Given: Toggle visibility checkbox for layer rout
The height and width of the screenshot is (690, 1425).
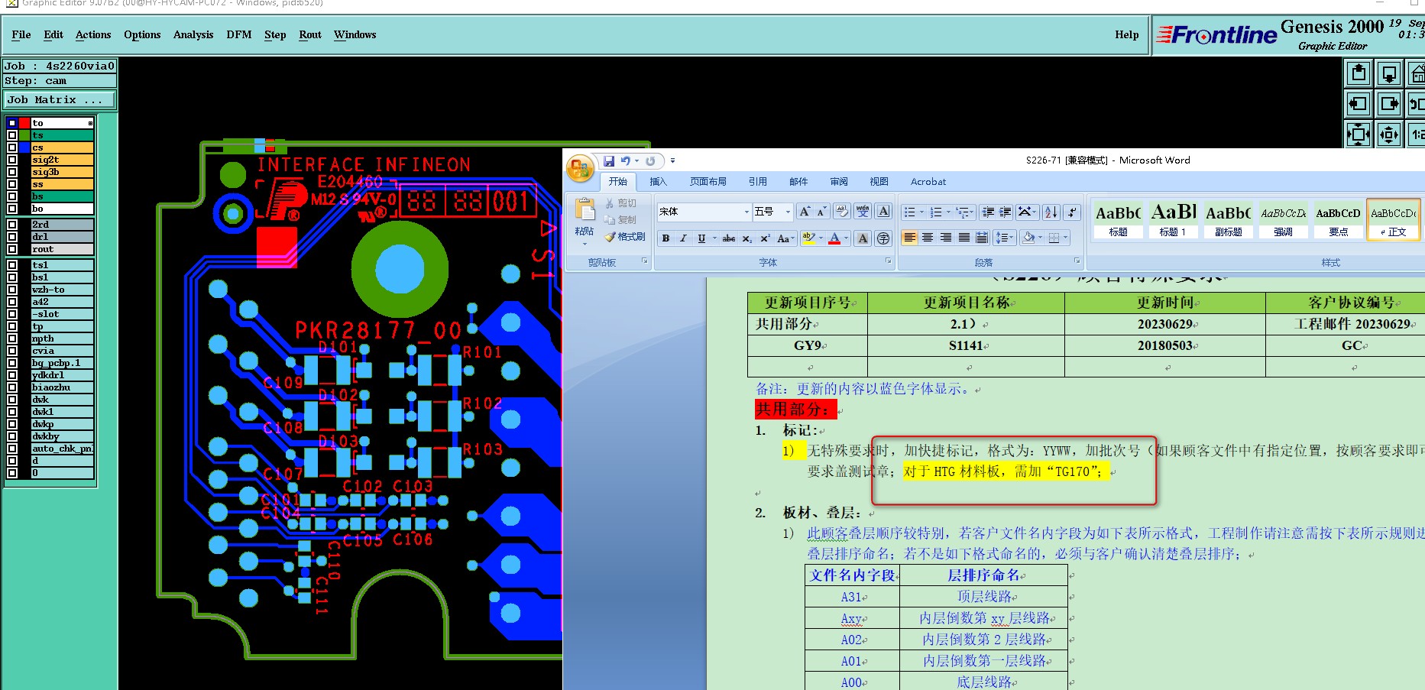Looking at the screenshot, I should [12, 249].
